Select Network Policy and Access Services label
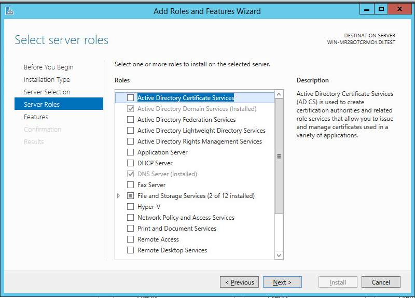The height and width of the screenshot is (298, 415). (186, 218)
